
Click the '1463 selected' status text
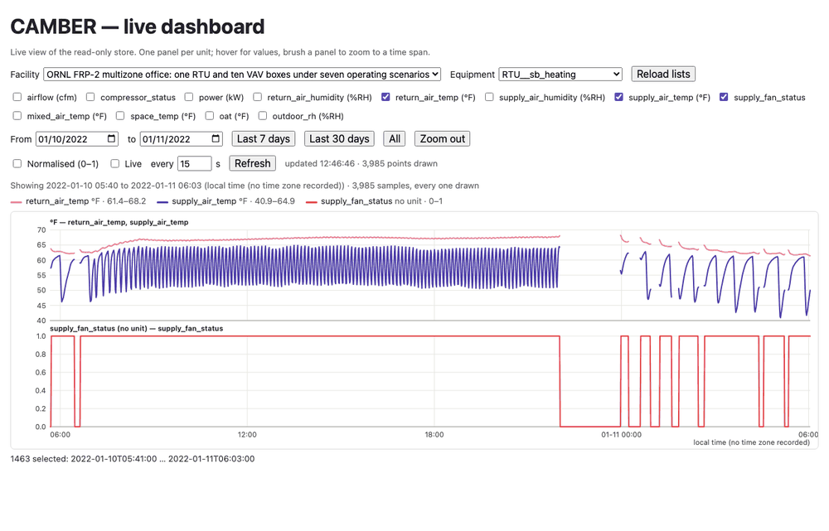(132, 459)
